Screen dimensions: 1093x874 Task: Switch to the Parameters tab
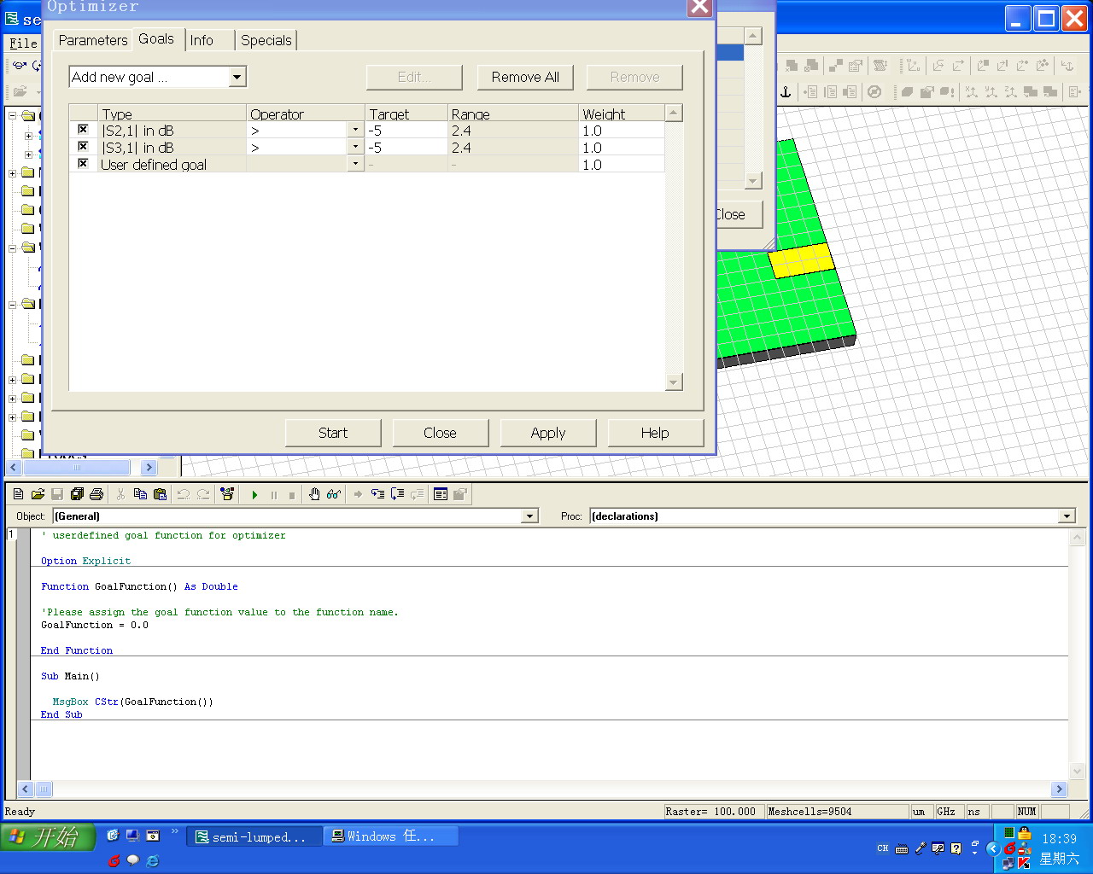point(93,40)
